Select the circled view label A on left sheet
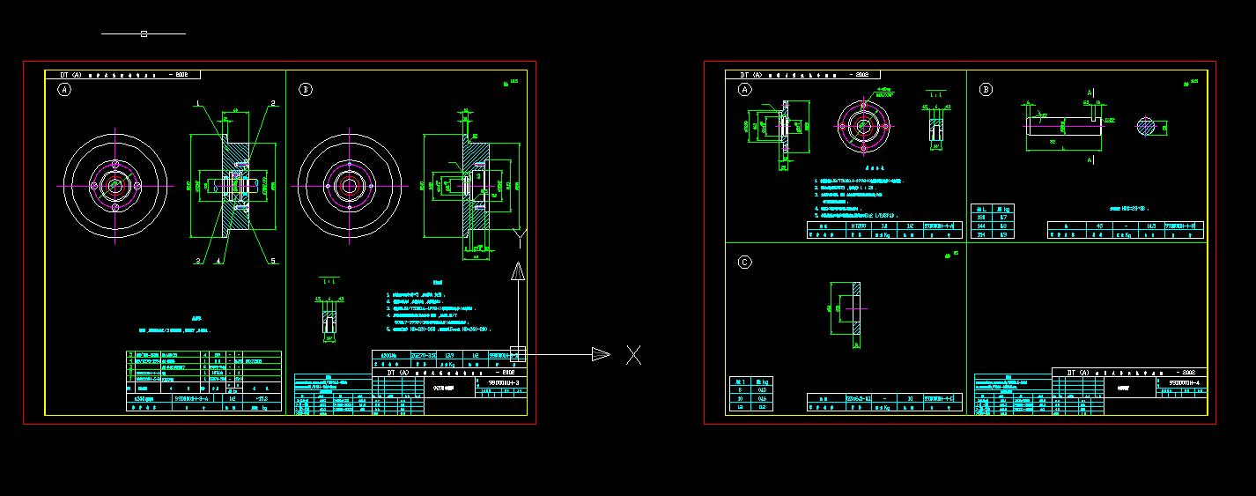 tap(63, 89)
